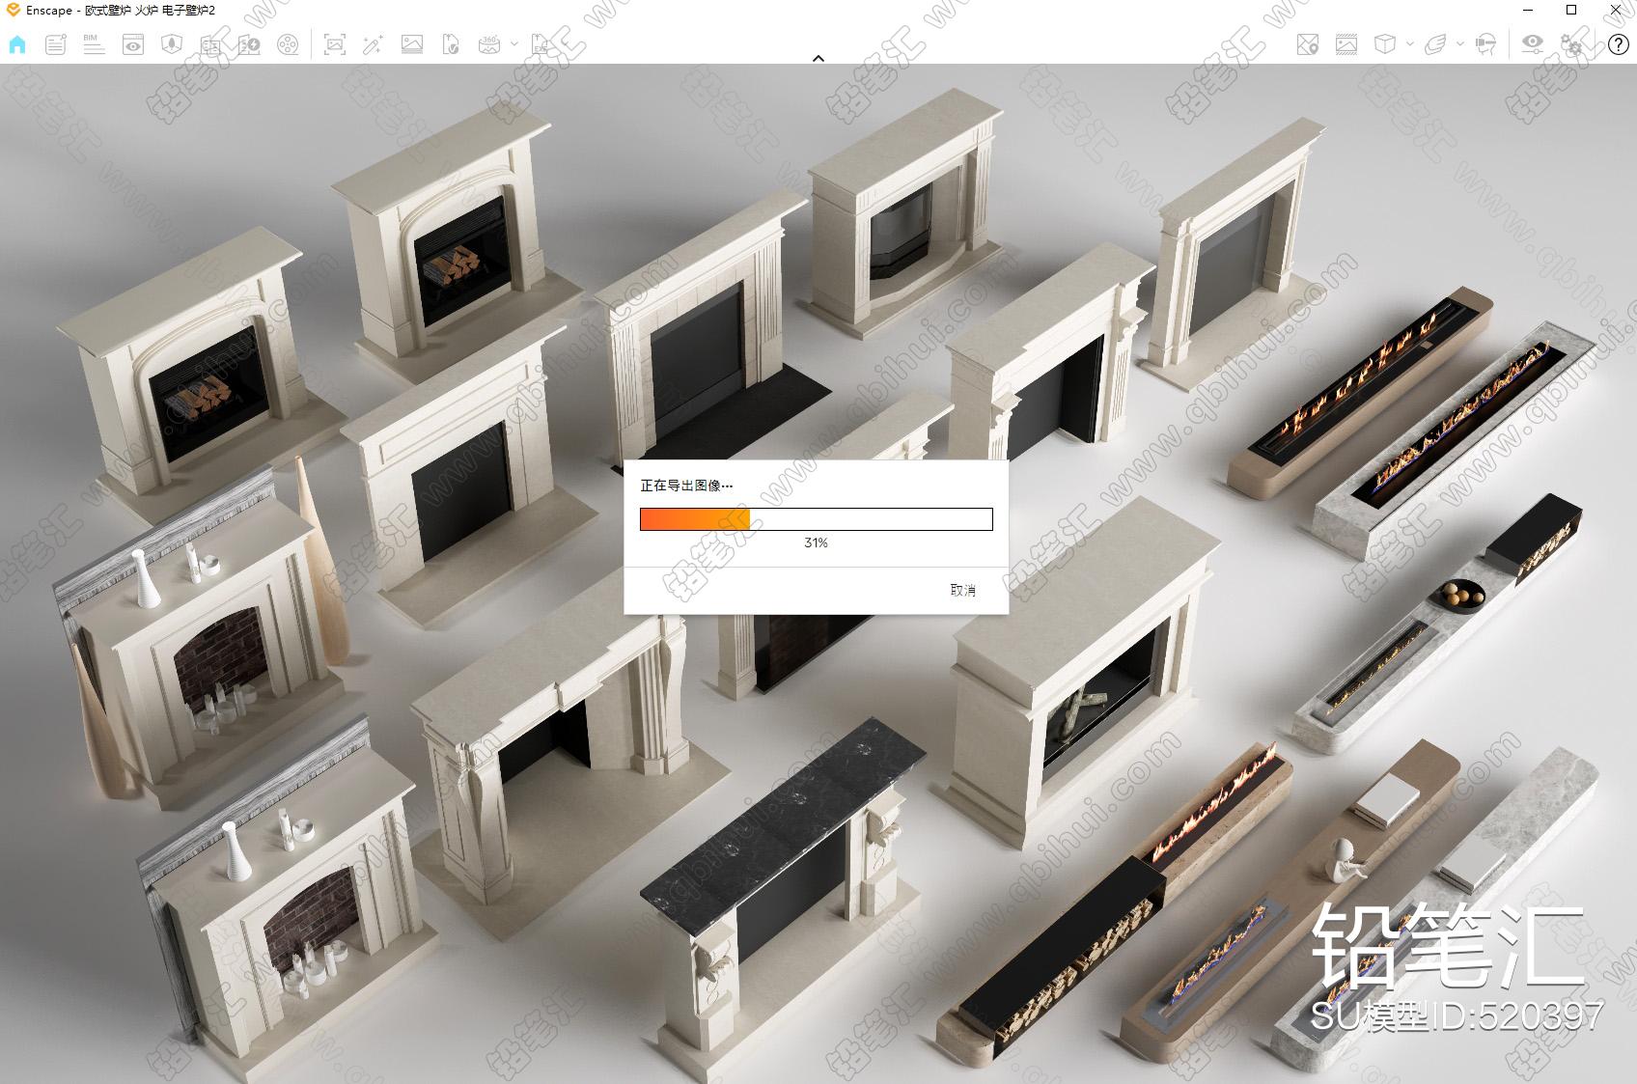
Task: Click the Home icon in the toolbar
Action: (x=17, y=44)
